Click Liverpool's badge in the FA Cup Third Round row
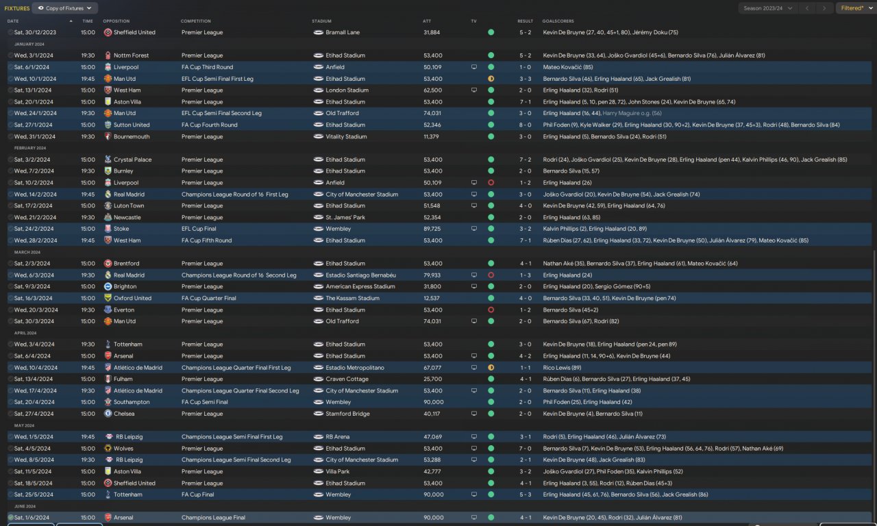The height and width of the screenshot is (526, 877). click(x=108, y=67)
